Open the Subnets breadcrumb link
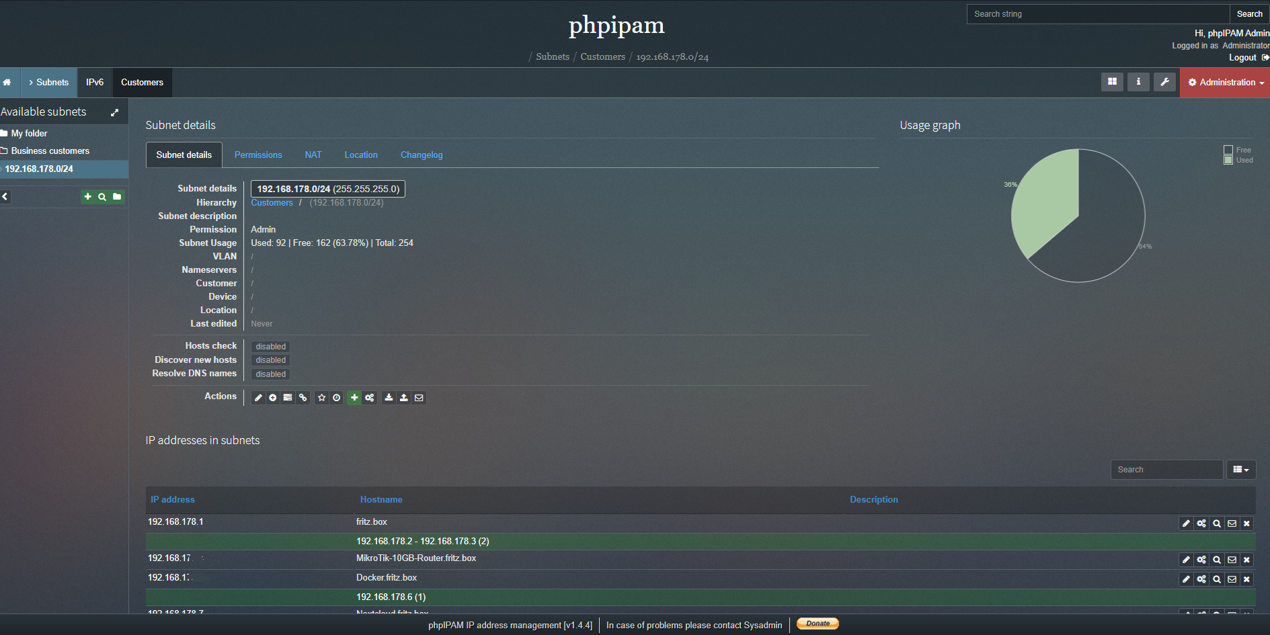The width and height of the screenshot is (1270, 635). tap(553, 57)
